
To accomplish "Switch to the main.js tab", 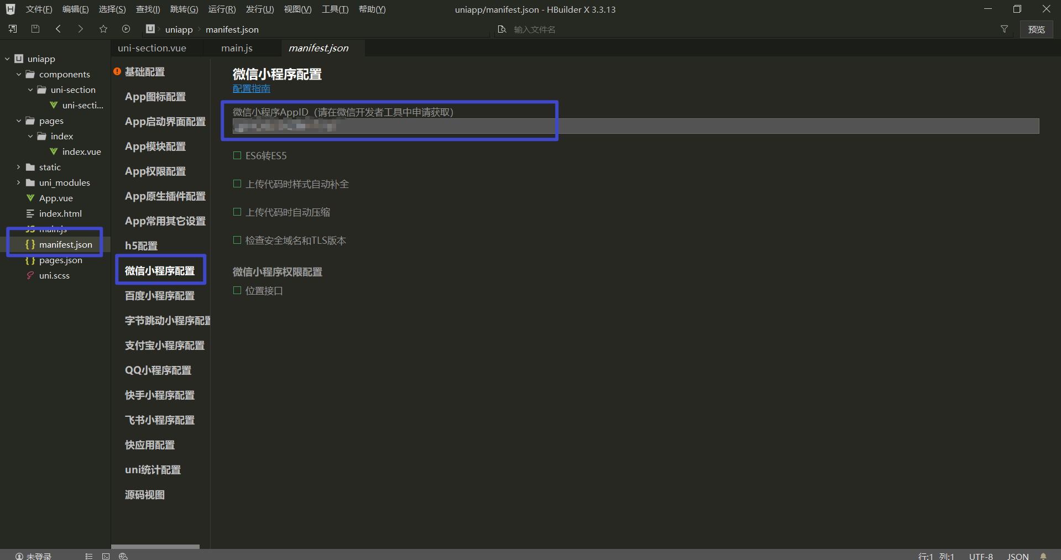I will (237, 48).
